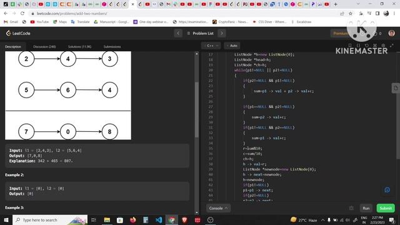Bookmark this page with the star icon
This screenshot has width=400, height=225.
click(x=351, y=14)
